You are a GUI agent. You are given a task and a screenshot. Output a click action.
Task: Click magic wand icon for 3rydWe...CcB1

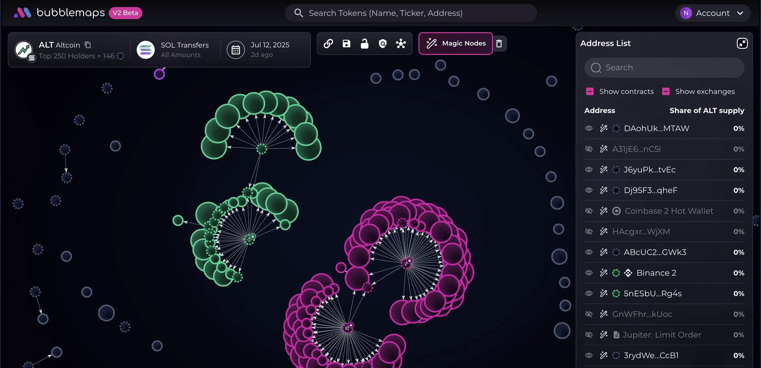tap(603, 355)
